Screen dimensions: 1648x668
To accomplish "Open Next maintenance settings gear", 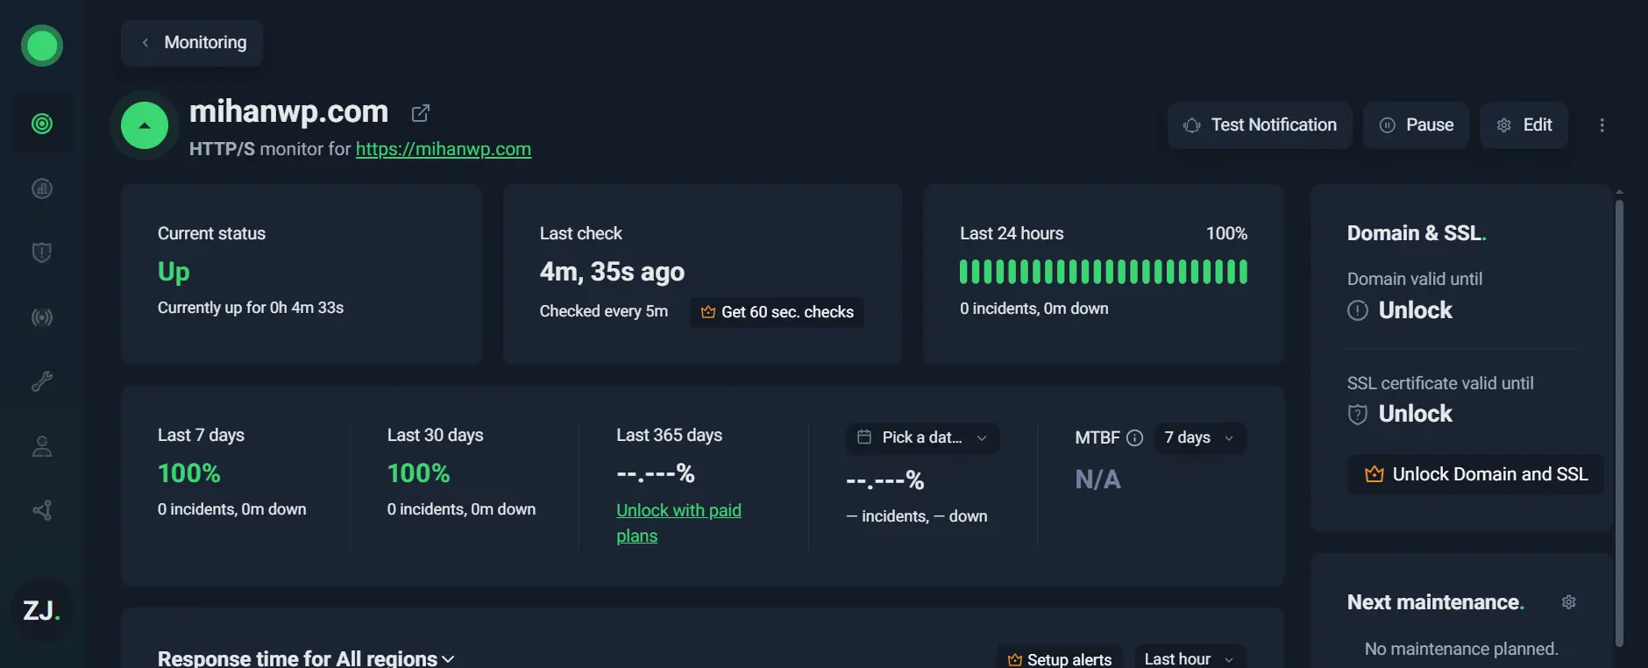I will [1569, 602].
